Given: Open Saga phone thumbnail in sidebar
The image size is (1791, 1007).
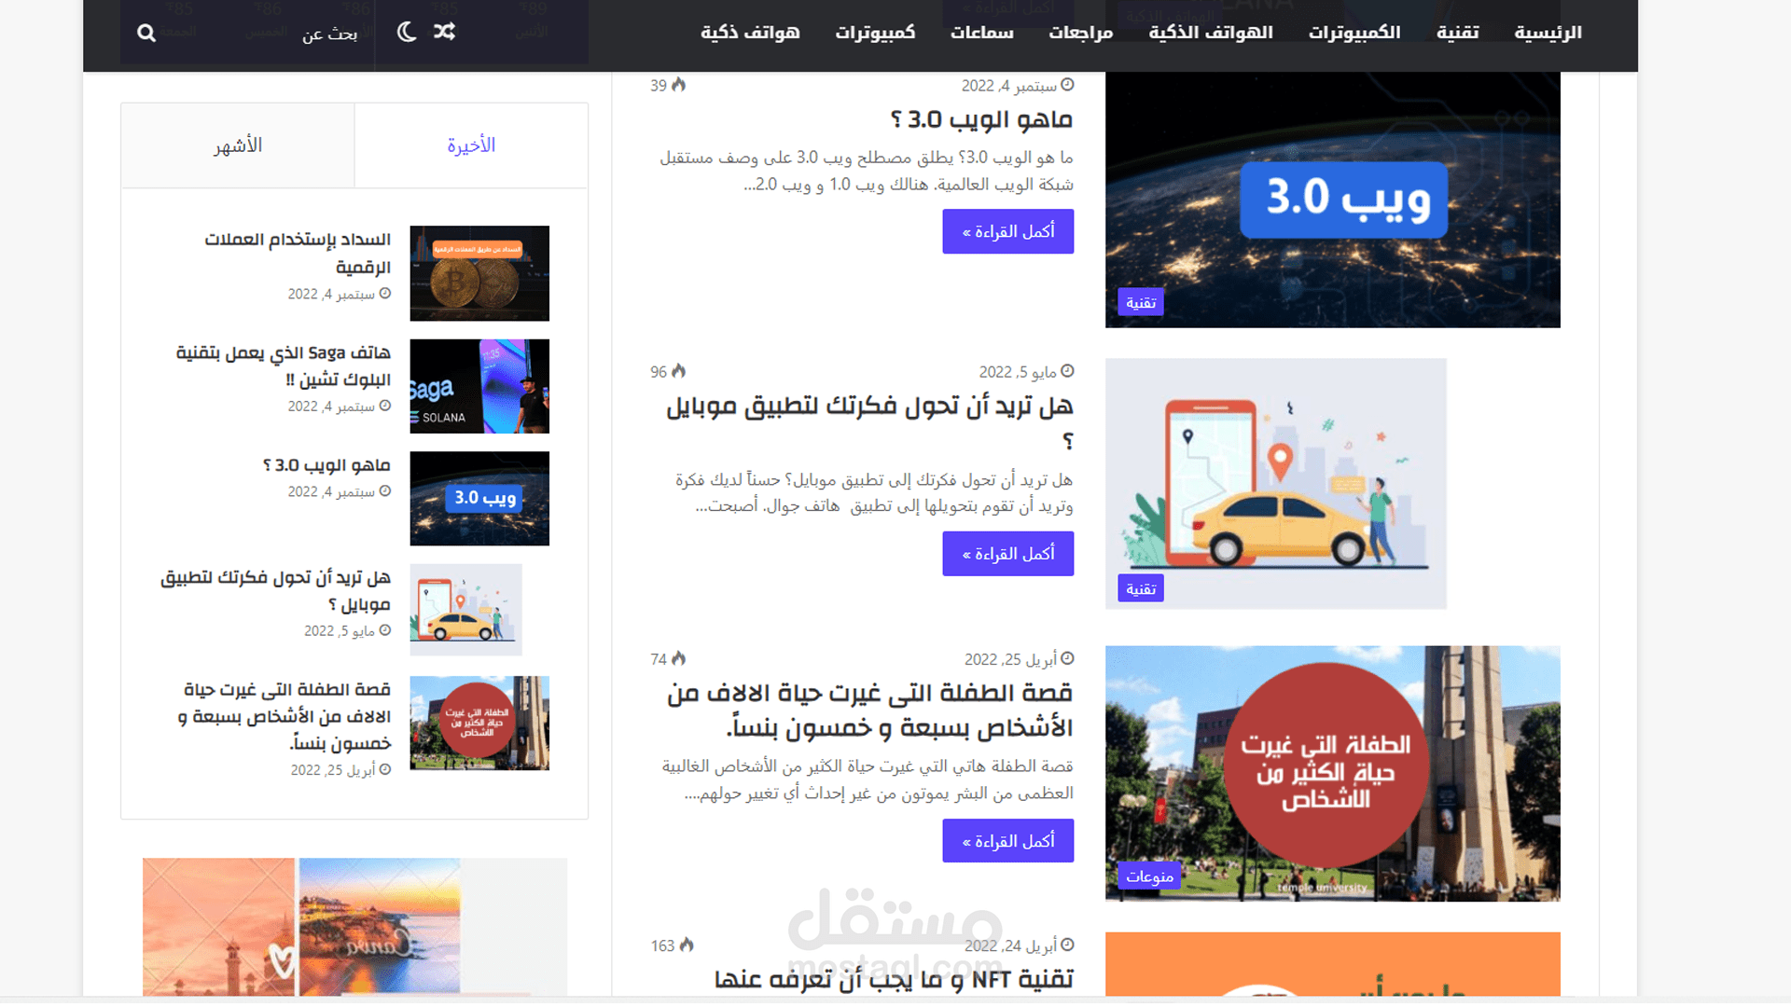Looking at the screenshot, I should pyautogui.click(x=479, y=386).
